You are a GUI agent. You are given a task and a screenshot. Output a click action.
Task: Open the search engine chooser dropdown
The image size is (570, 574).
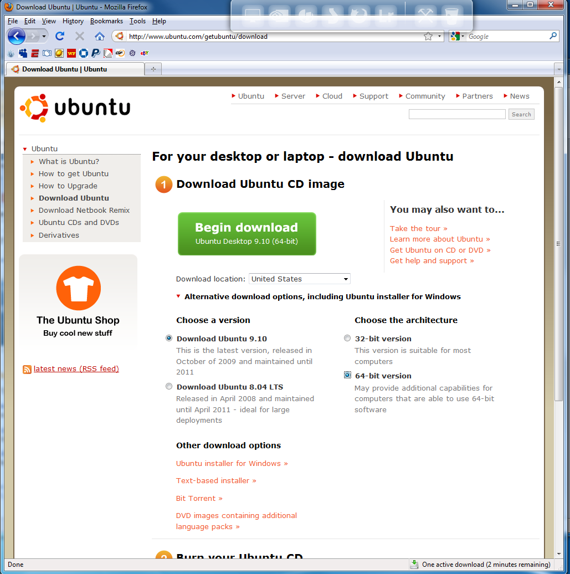463,36
